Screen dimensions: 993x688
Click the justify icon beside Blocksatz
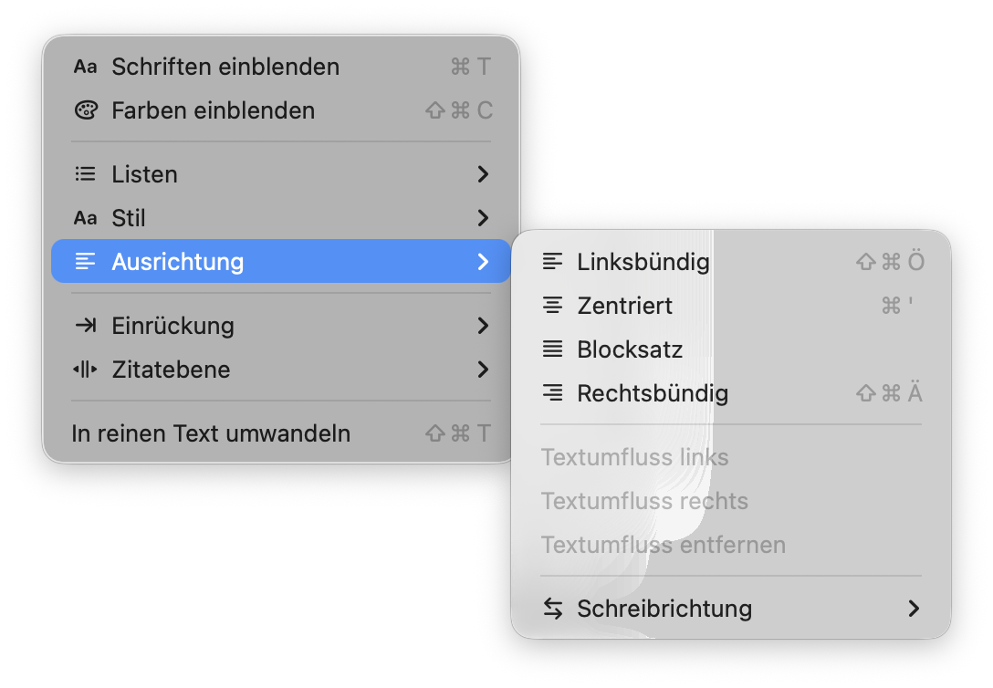click(552, 349)
